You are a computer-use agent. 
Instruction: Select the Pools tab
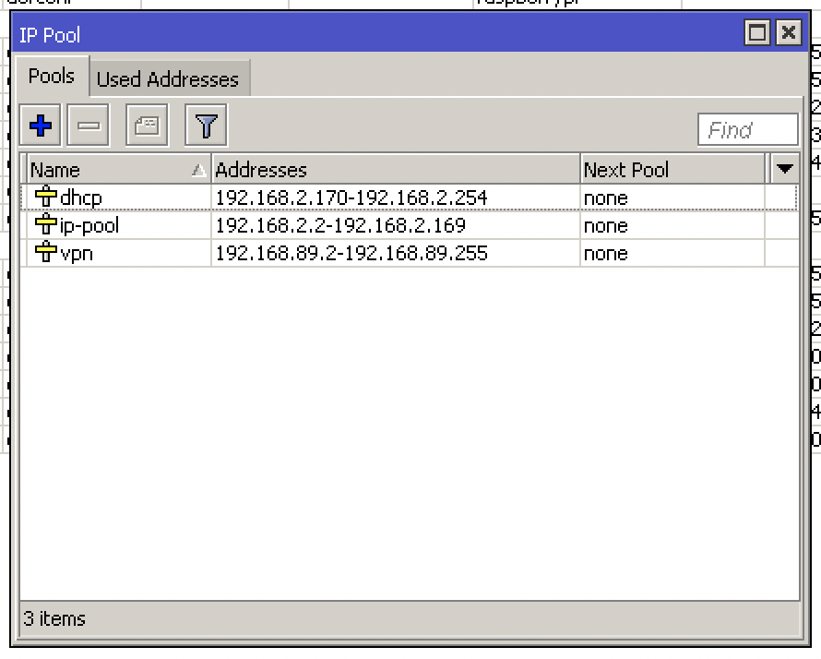pyautogui.click(x=52, y=77)
